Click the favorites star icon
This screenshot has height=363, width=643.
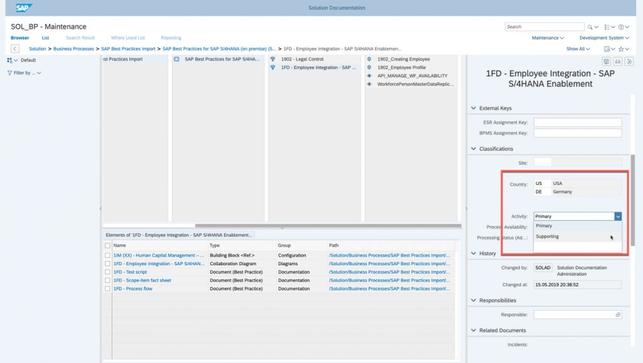click(x=621, y=49)
